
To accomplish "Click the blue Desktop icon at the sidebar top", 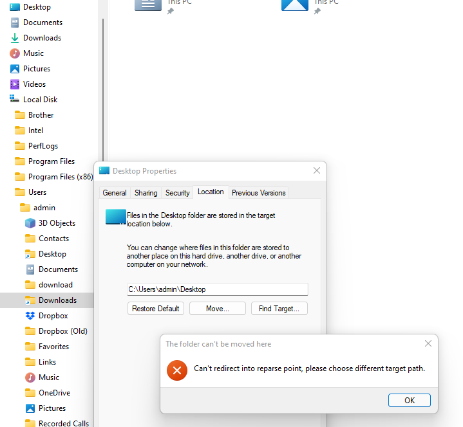I will (15, 7).
